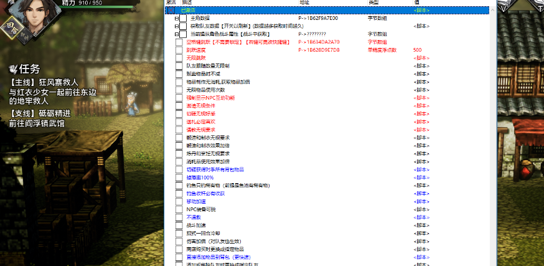Collapse the 主角数据 tree node
The image size is (544, 266).
point(177,19)
